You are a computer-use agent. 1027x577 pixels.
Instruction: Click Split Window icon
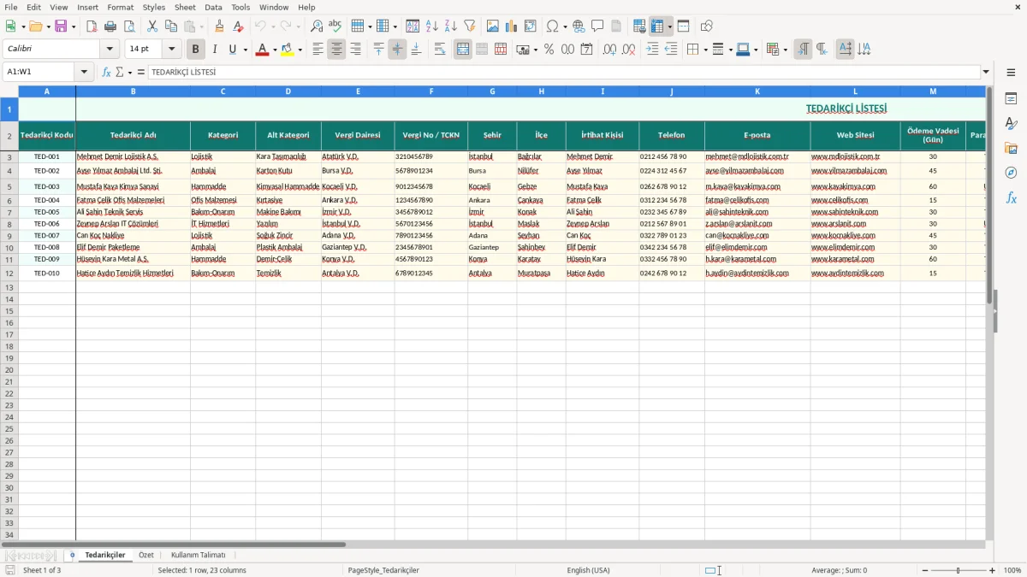click(684, 26)
